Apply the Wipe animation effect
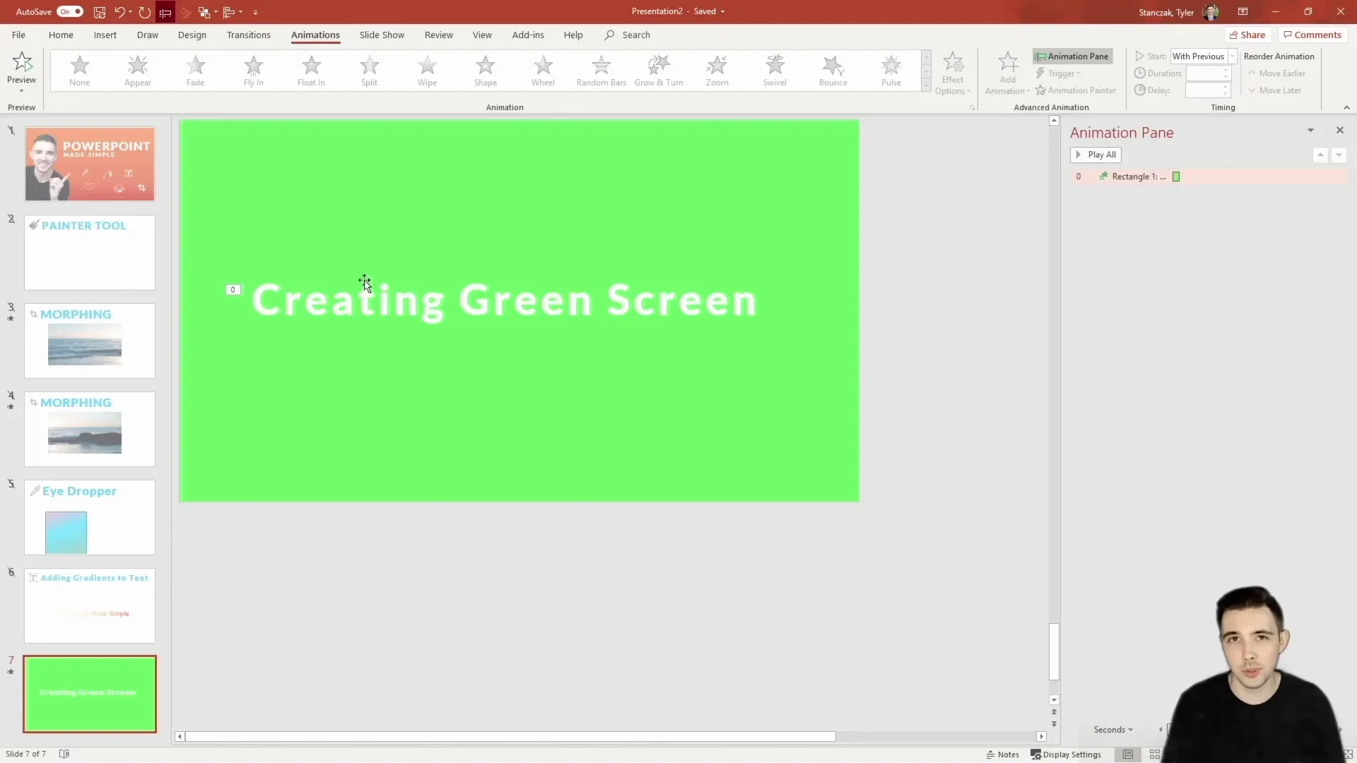Viewport: 1357px width, 763px height. pyautogui.click(x=427, y=71)
